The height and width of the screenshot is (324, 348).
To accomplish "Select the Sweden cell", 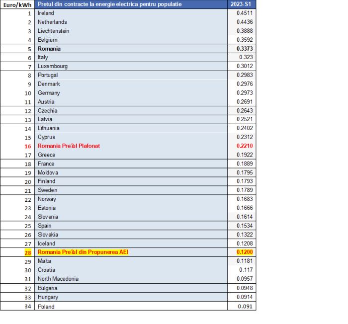I will tap(131, 190).
